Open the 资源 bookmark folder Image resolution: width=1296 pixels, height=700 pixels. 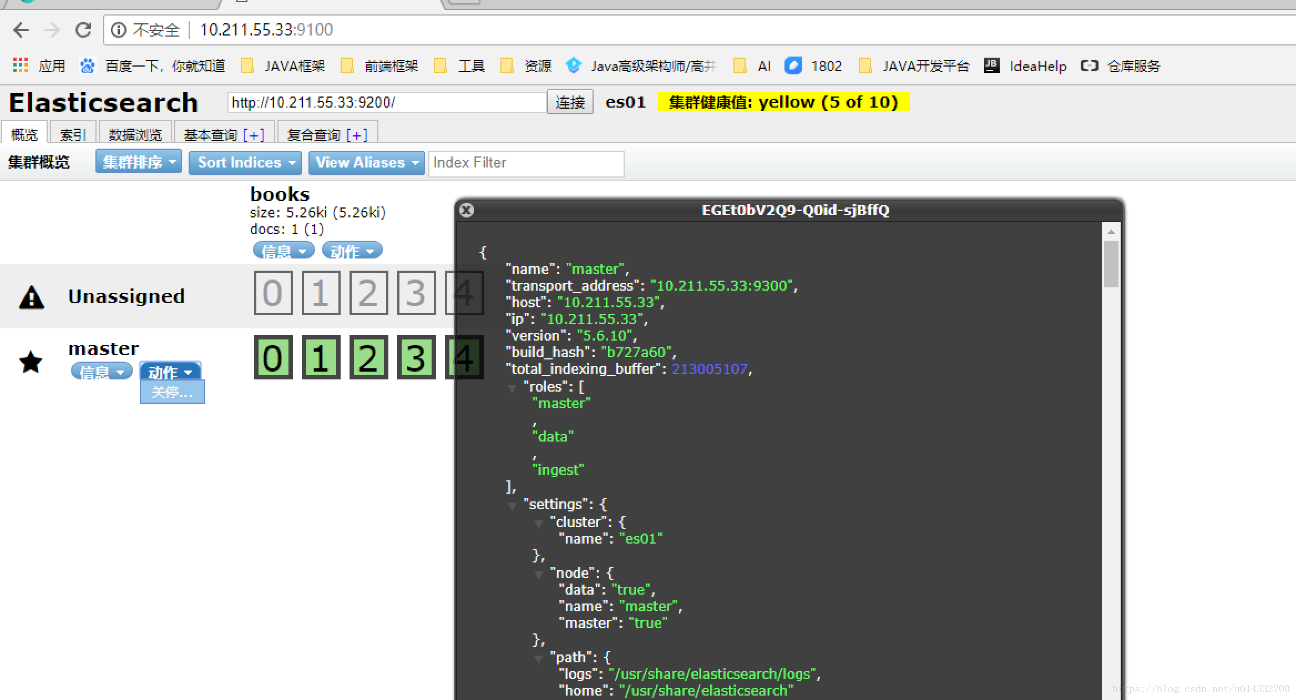[526, 66]
